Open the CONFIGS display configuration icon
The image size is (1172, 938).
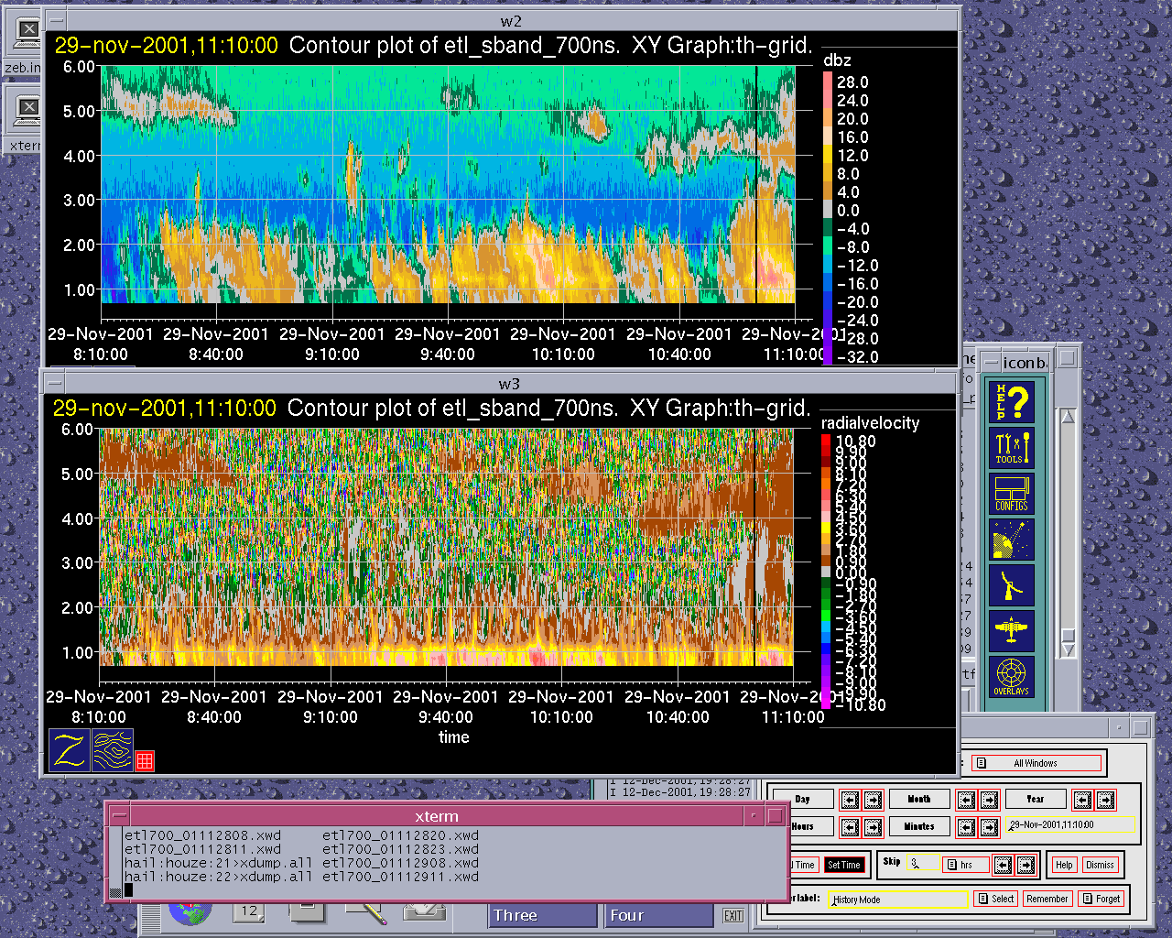point(1012,494)
